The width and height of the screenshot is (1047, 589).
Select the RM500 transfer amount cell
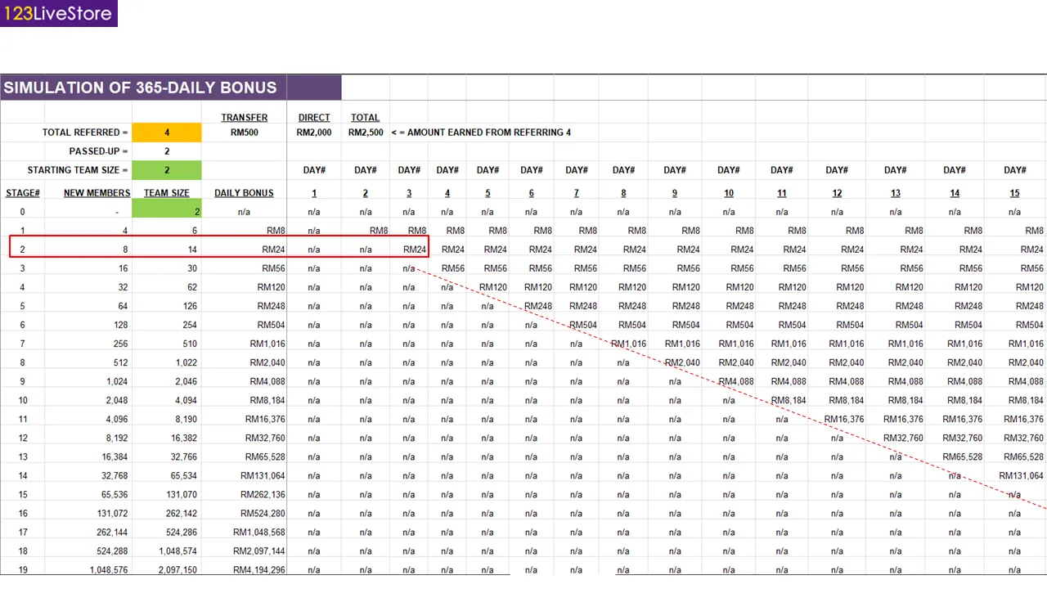tap(244, 133)
